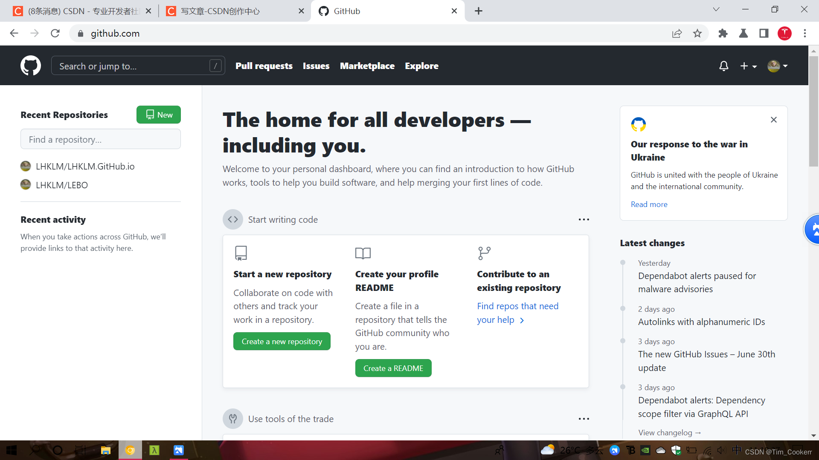Reload the github.com page

tap(55, 33)
